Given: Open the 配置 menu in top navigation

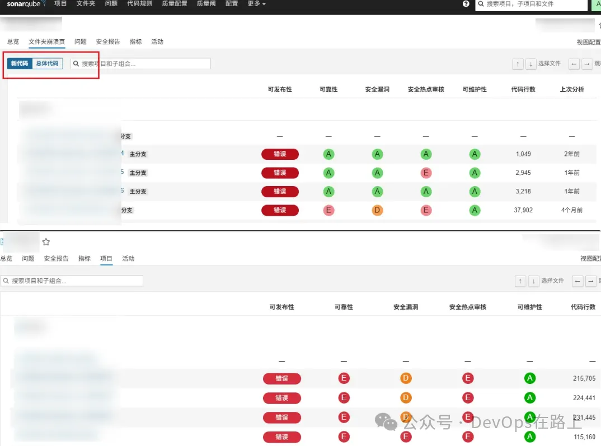Looking at the screenshot, I should pos(232,3).
